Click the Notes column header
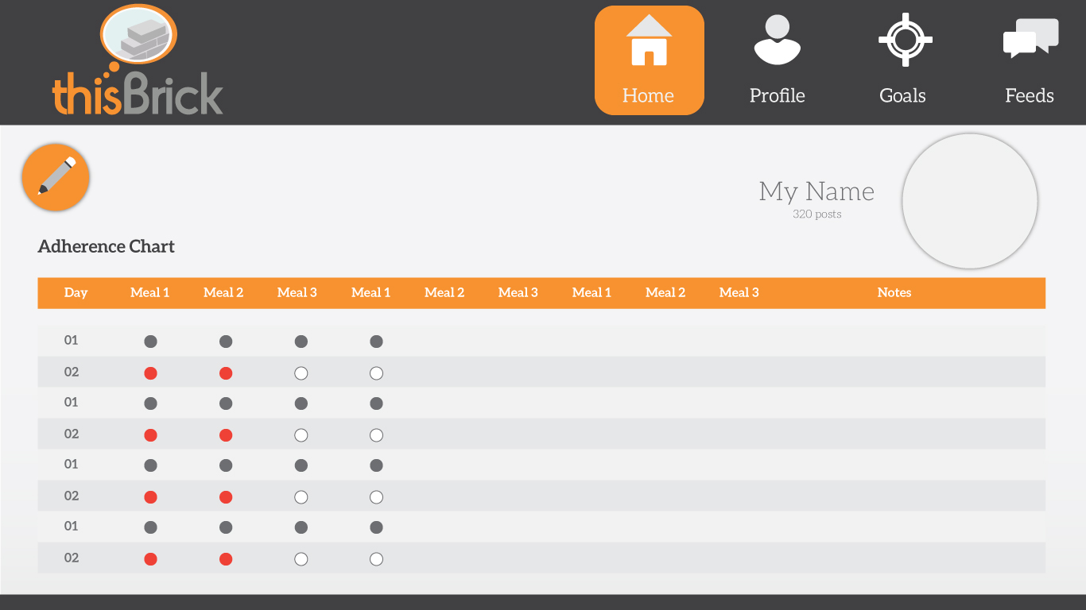The width and height of the screenshot is (1086, 610). pyautogui.click(x=894, y=293)
